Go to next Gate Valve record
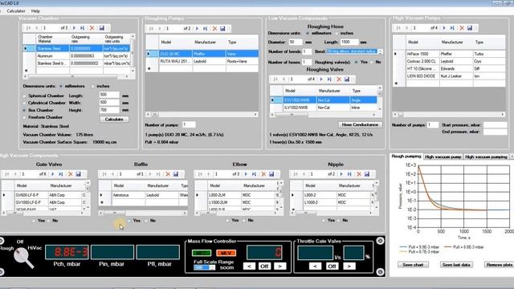Image resolution: width=514 pixels, height=289 pixels. tap(52, 174)
